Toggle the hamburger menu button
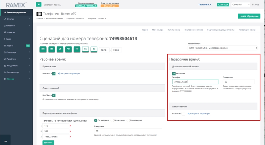 coord(38,5)
